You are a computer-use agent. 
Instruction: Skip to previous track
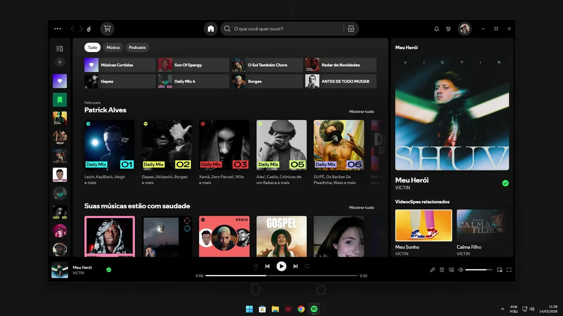point(267,266)
